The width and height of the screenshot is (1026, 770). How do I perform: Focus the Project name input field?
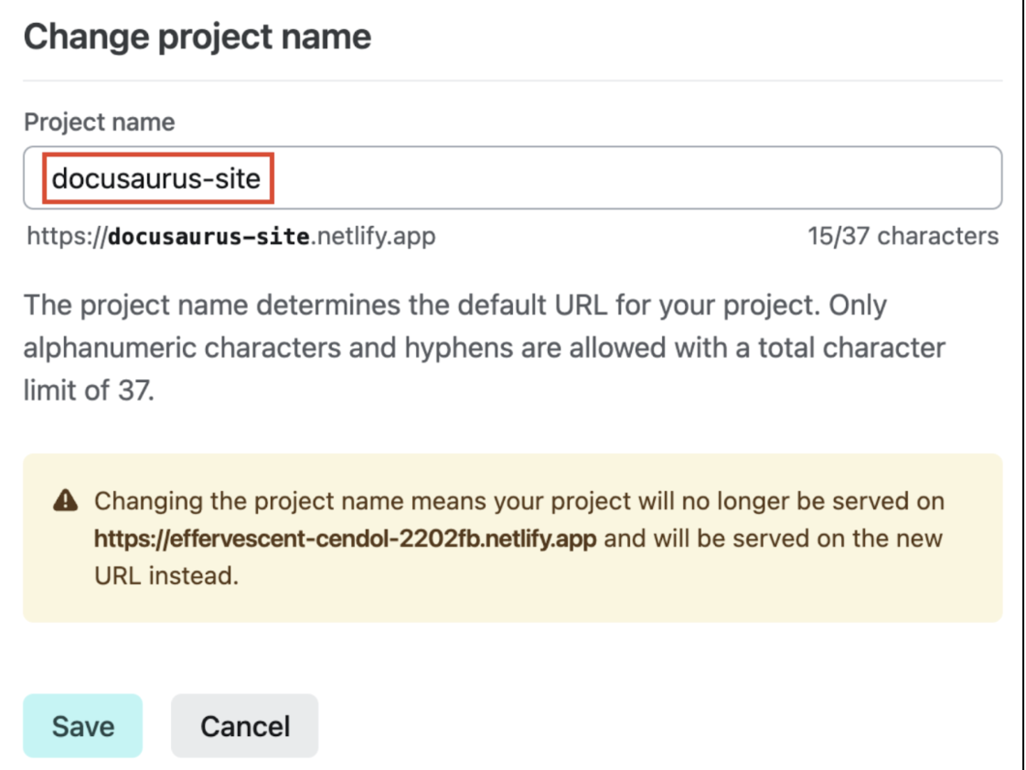(513, 178)
